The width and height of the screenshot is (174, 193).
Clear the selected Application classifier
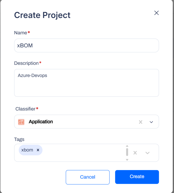click(141, 122)
